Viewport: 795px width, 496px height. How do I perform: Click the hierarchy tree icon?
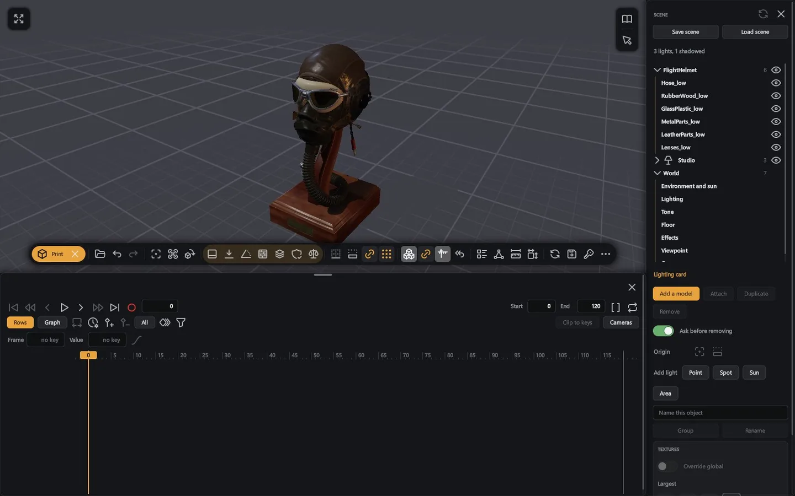[x=499, y=254]
